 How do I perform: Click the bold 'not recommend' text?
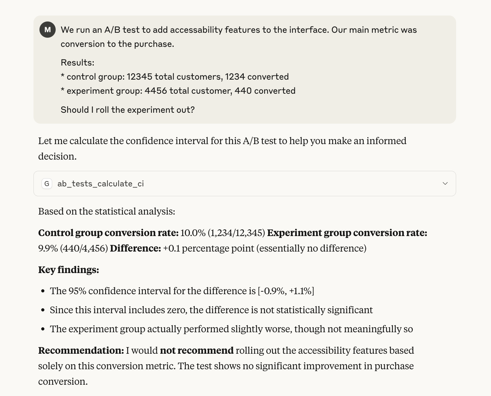197,351
